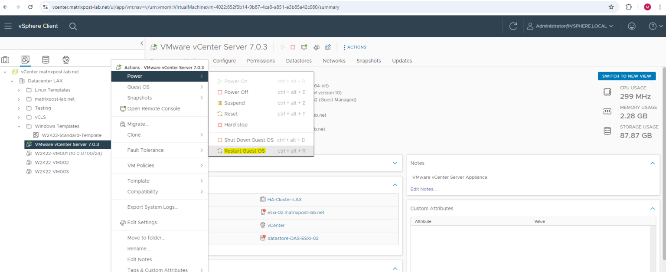This screenshot has width=666, height=272.
Task: Refresh the vSphere Client
Action: [x=513, y=26]
